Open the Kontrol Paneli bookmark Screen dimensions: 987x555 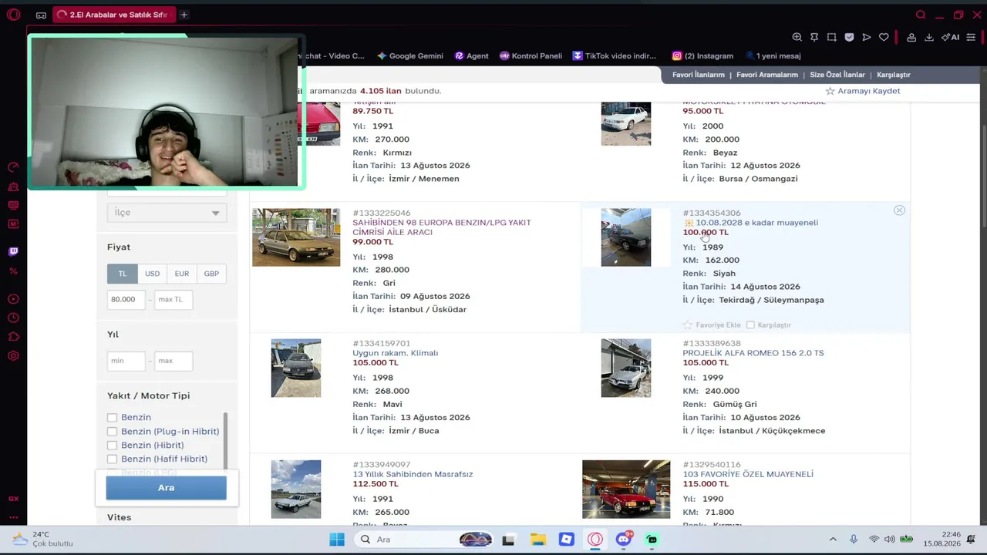pos(531,55)
